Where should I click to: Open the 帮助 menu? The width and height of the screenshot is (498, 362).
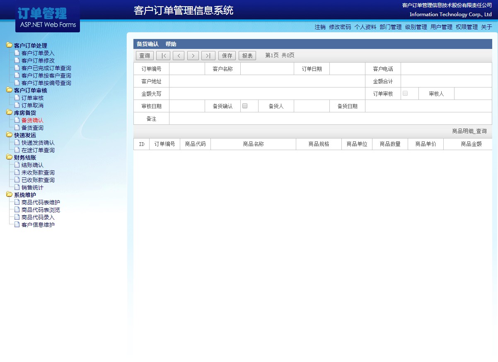point(171,44)
